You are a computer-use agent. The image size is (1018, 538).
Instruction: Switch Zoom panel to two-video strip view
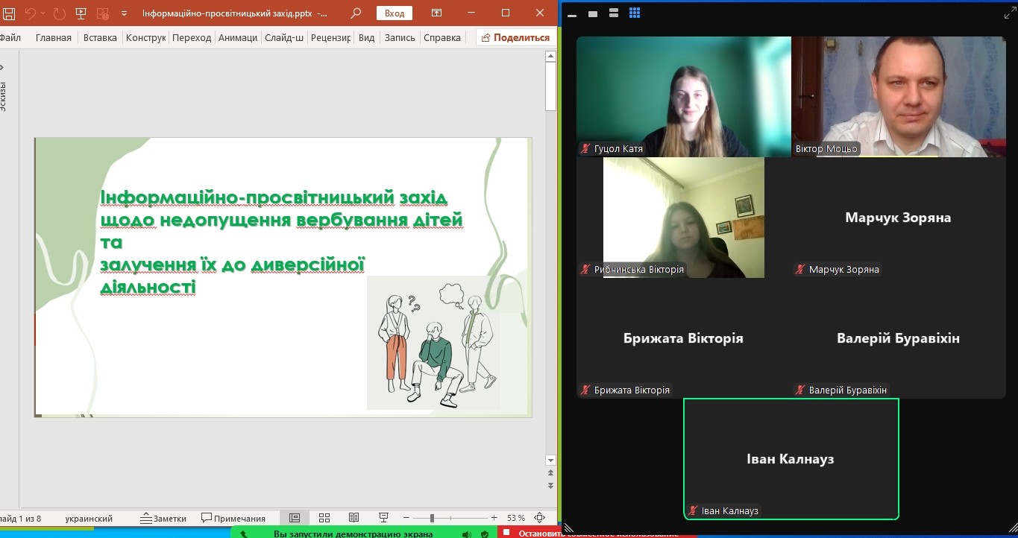click(x=614, y=13)
